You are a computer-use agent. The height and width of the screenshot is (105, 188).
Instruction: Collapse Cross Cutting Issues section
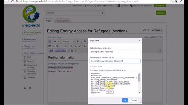[32, 53]
